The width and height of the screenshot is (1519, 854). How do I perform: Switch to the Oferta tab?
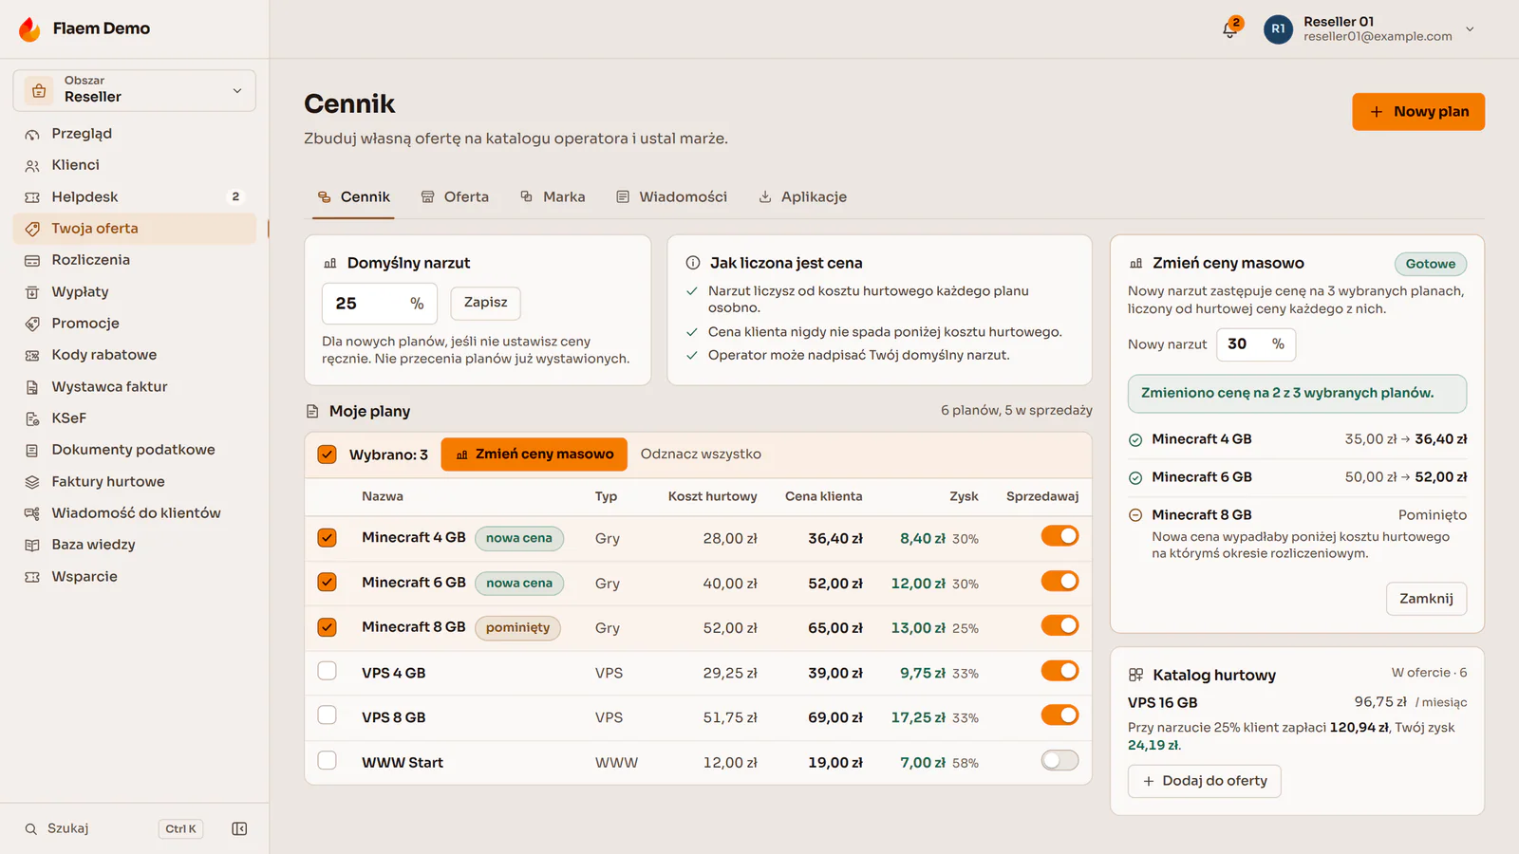pyautogui.click(x=455, y=197)
